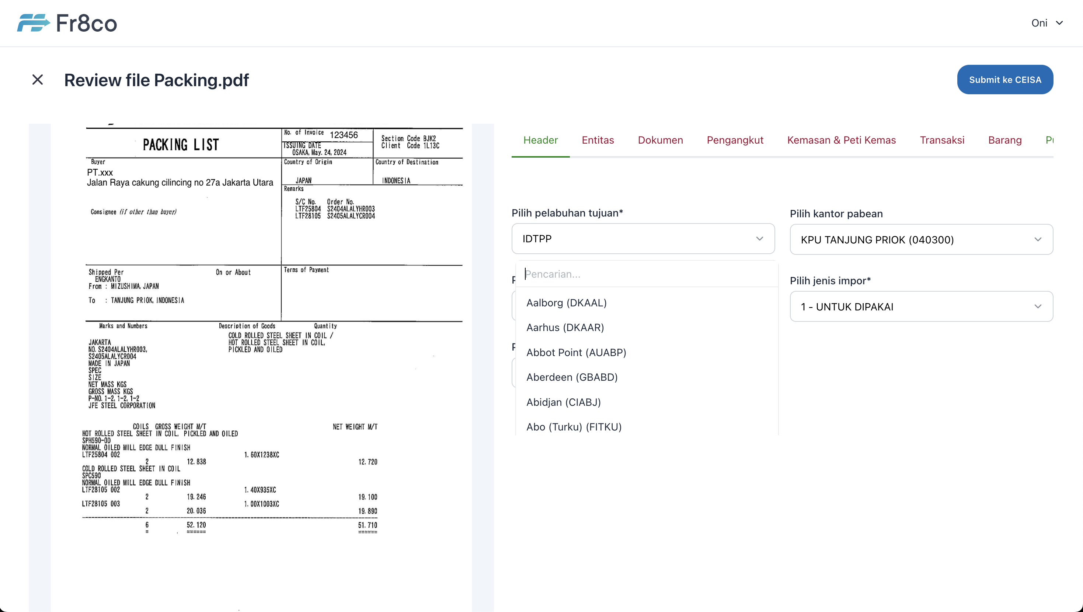Image resolution: width=1083 pixels, height=612 pixels.
Task: Switch to the Barang tab
Action: (x=1004, y=140)
